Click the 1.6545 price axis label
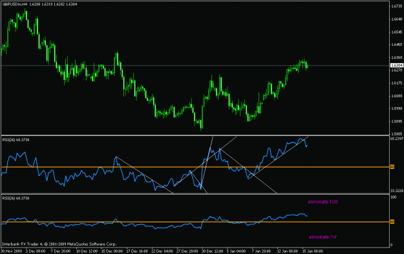Screen dimensions: 404x254 [397, 32]
